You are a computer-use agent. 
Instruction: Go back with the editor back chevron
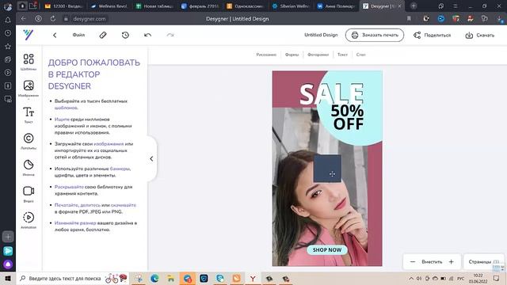55,35
